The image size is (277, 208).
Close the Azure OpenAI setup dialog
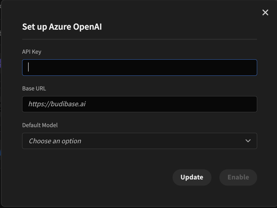(265, 12)
